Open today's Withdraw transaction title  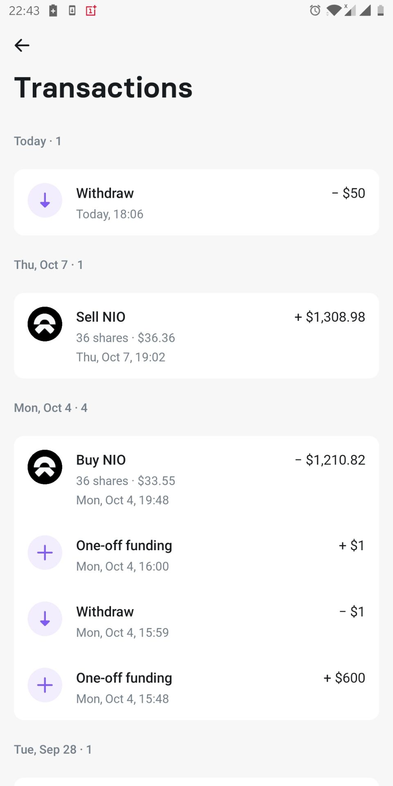pos(105,193)
